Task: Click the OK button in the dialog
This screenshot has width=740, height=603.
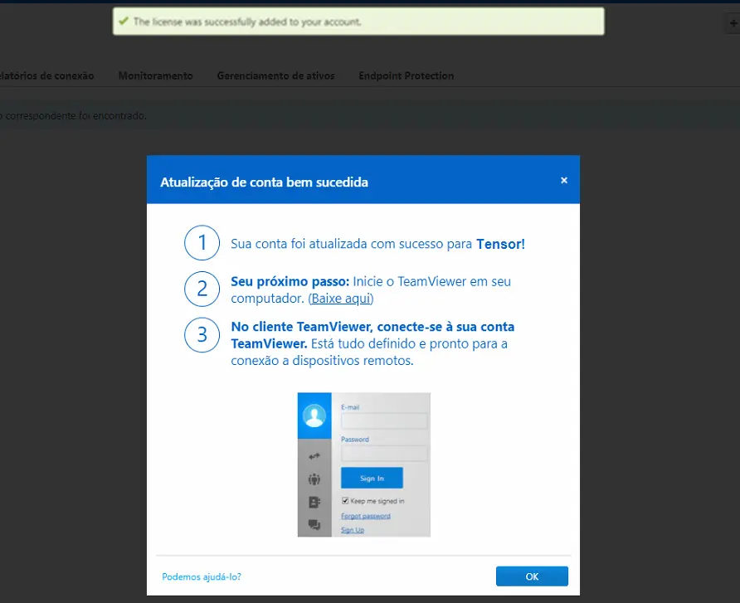Action: [532, 576]
